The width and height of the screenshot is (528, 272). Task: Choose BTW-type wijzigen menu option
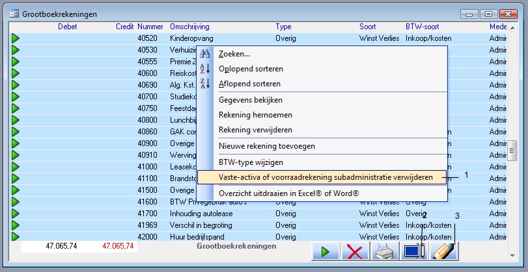(x=251, y=162)
